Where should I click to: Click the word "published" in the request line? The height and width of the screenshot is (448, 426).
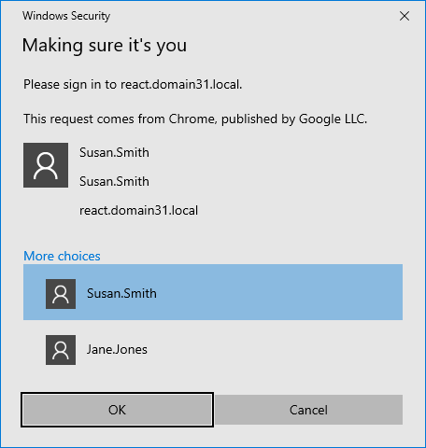[249, 119]
